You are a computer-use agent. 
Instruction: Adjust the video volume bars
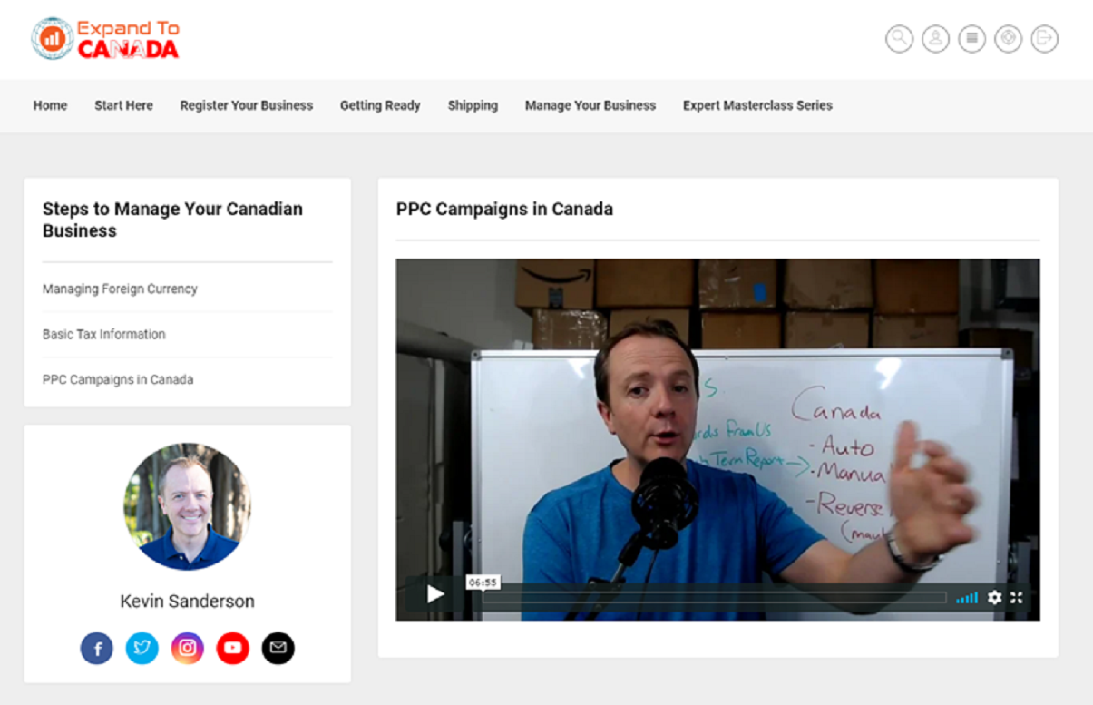967,598
